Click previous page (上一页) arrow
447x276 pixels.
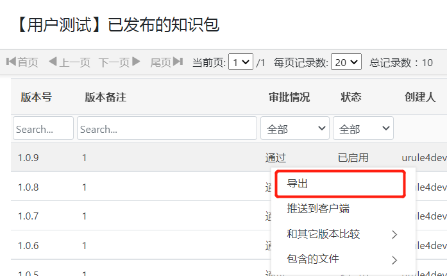coord(69,62)
